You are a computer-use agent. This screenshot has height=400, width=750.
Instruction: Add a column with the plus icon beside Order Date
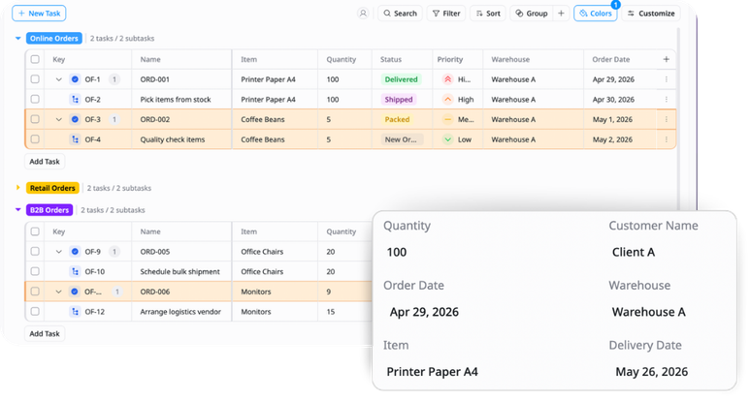(667, 59)
